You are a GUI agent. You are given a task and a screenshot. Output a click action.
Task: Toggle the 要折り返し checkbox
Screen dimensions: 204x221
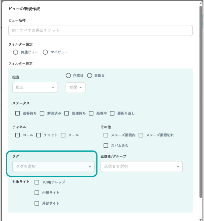tap(112, 113)
